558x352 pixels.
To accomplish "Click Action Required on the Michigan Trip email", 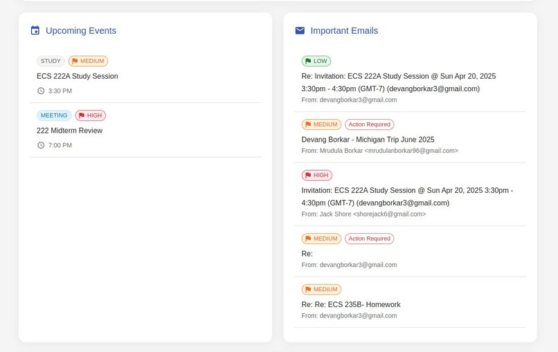I will click(x=370, y=124).
